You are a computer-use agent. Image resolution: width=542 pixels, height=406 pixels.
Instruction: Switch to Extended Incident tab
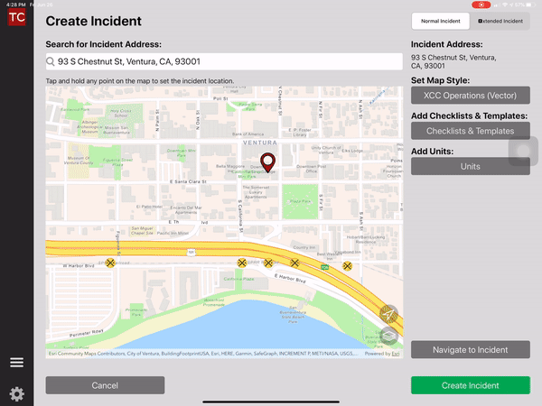coord(501,21)
